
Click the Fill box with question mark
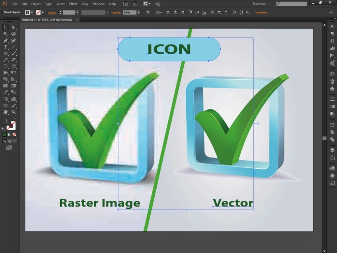pyautogui.click(x=6, y=121)
